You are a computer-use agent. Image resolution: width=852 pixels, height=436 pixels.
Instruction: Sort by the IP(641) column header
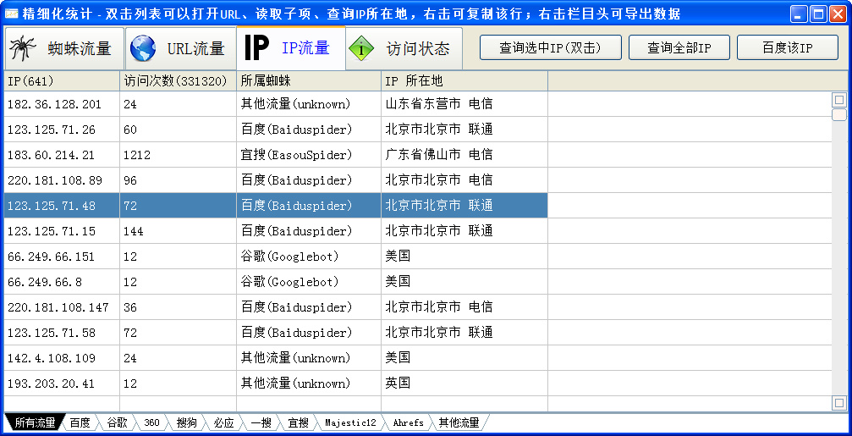pyautogui.click(x=62, y=81)
